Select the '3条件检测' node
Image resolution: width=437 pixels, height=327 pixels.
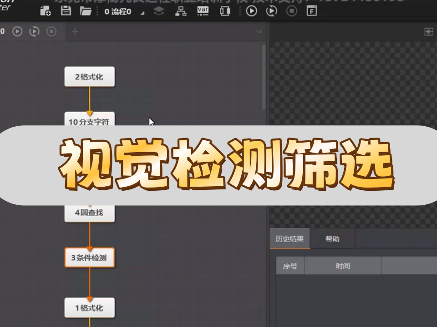[89, 258]
